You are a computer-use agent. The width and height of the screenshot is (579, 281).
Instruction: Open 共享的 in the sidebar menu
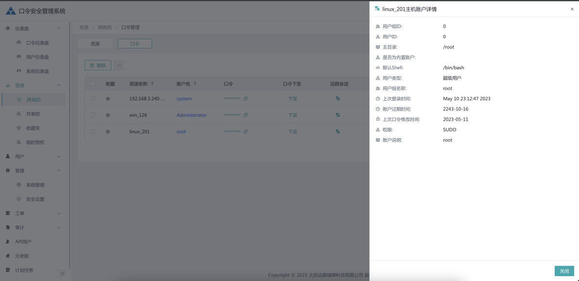33,114
